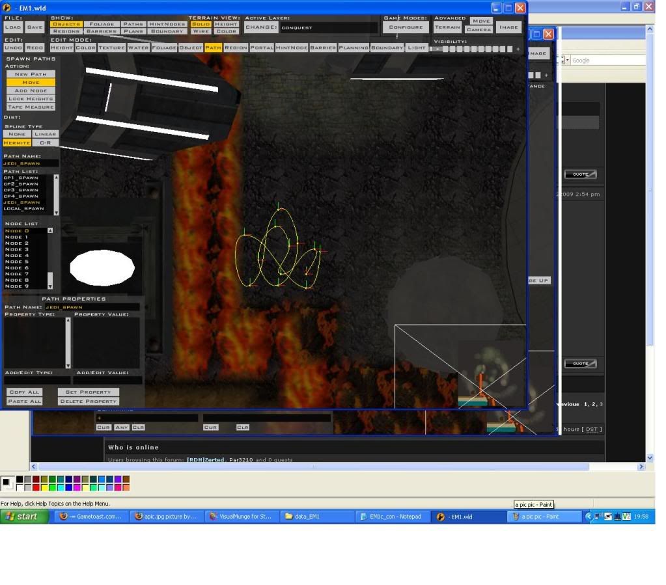Toggle HintNodes in Show section
Viewport: 666px width, 585px height.
(x=167, y=24)
